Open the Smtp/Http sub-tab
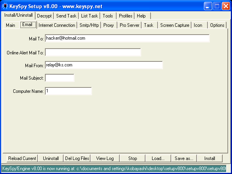Viewport: 232px width, 174px height. point(89,25)
